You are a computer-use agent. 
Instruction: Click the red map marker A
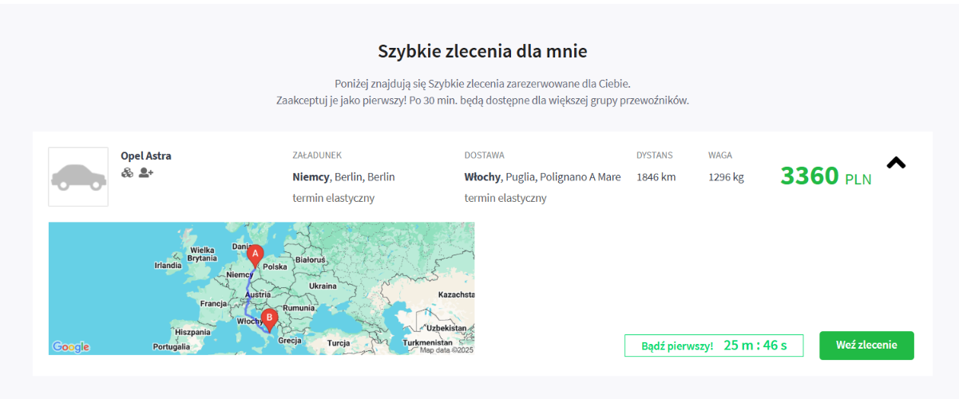255,255
